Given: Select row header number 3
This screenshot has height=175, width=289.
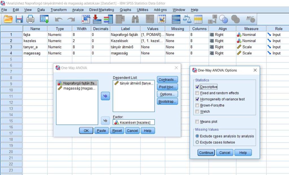Looking at the screenshot, I should [x=11, y=47].
